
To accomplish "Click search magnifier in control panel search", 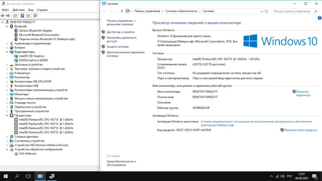I will (316, 11).
